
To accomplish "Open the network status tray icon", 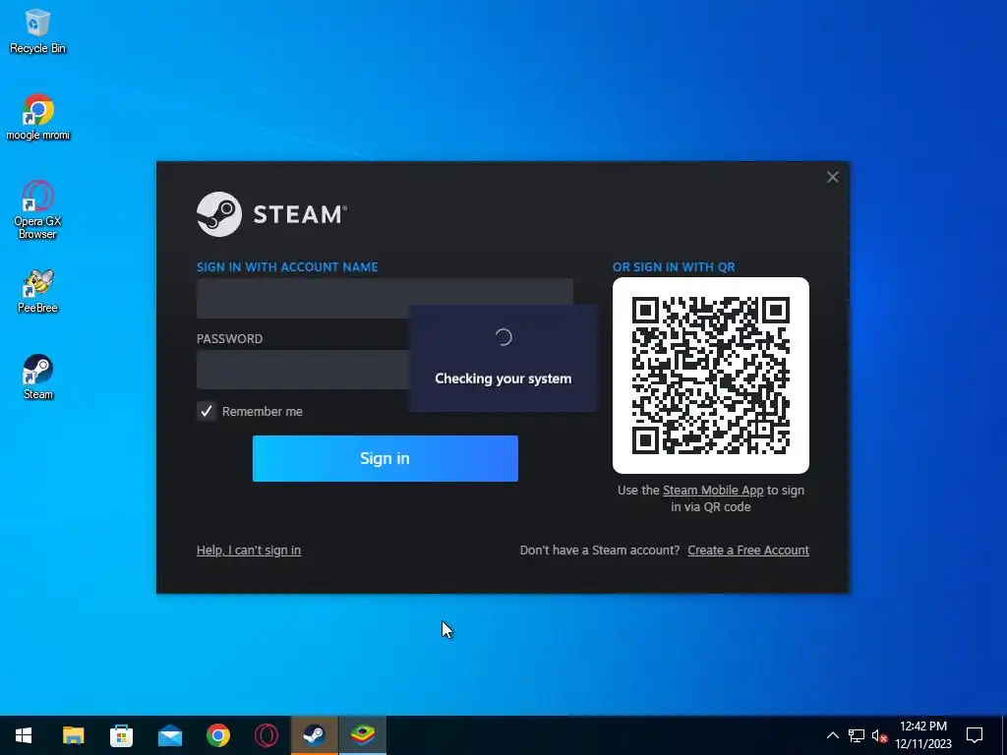I will pos(857,735).
